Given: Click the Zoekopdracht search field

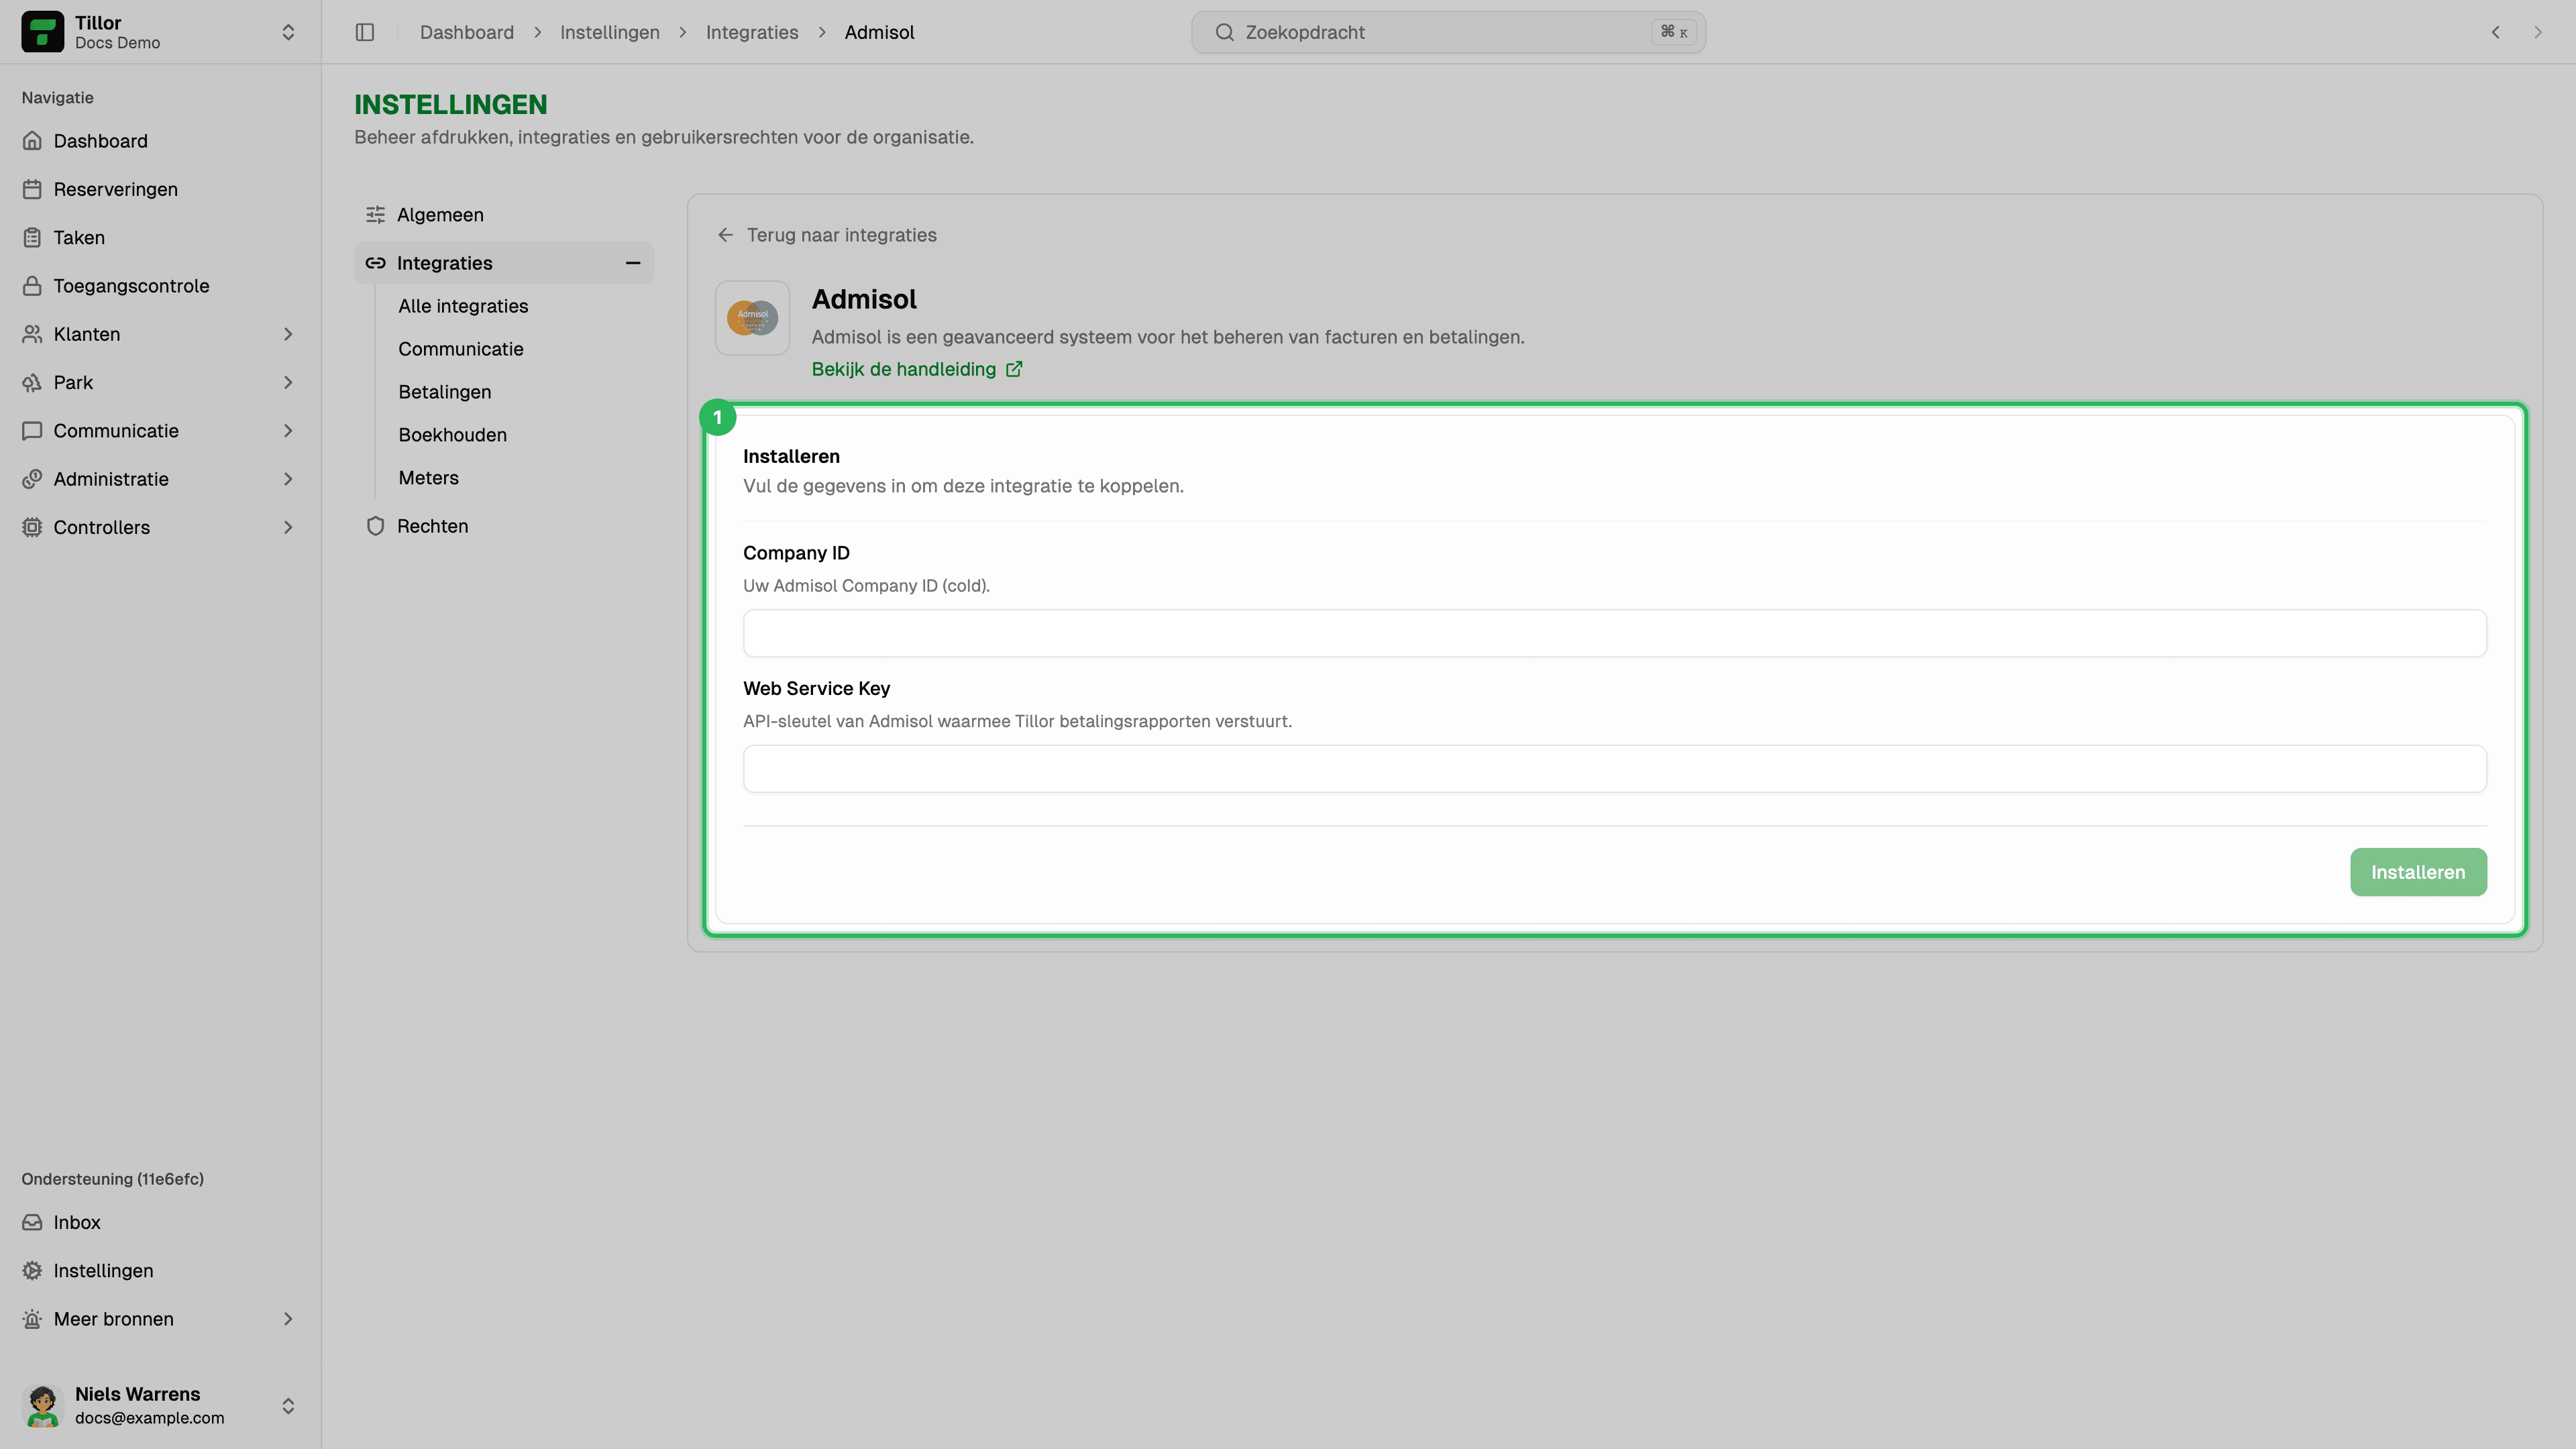Looking at the screenshot, I should click(x=1448, y=32).
